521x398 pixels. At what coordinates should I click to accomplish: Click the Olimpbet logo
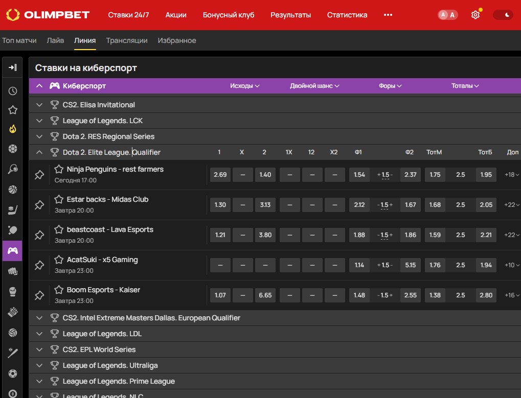pos(48,15)
